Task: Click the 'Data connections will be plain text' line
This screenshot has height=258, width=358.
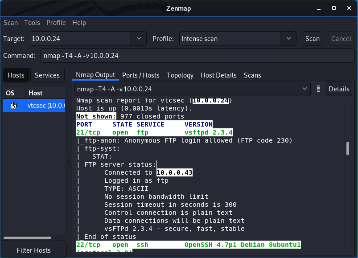Action: tap(174, 221)
